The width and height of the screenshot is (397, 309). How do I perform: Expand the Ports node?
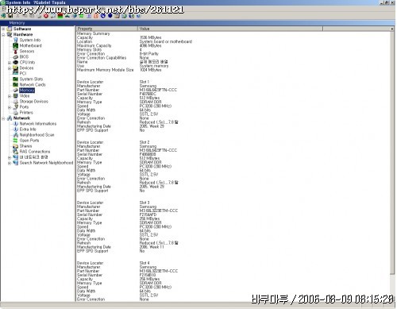(x=10, y=107)
